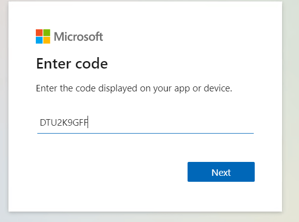The image size is (299, 222).
Task: Click on the entered code DTU2K9GFF
Action: (x=64, y=123)
